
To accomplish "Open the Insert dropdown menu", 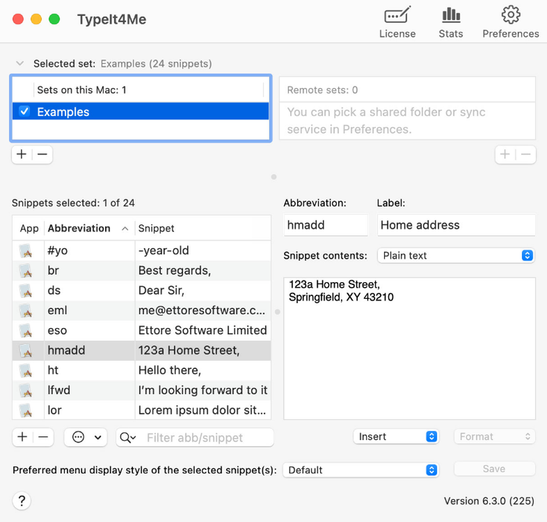I will pos(396,437).
